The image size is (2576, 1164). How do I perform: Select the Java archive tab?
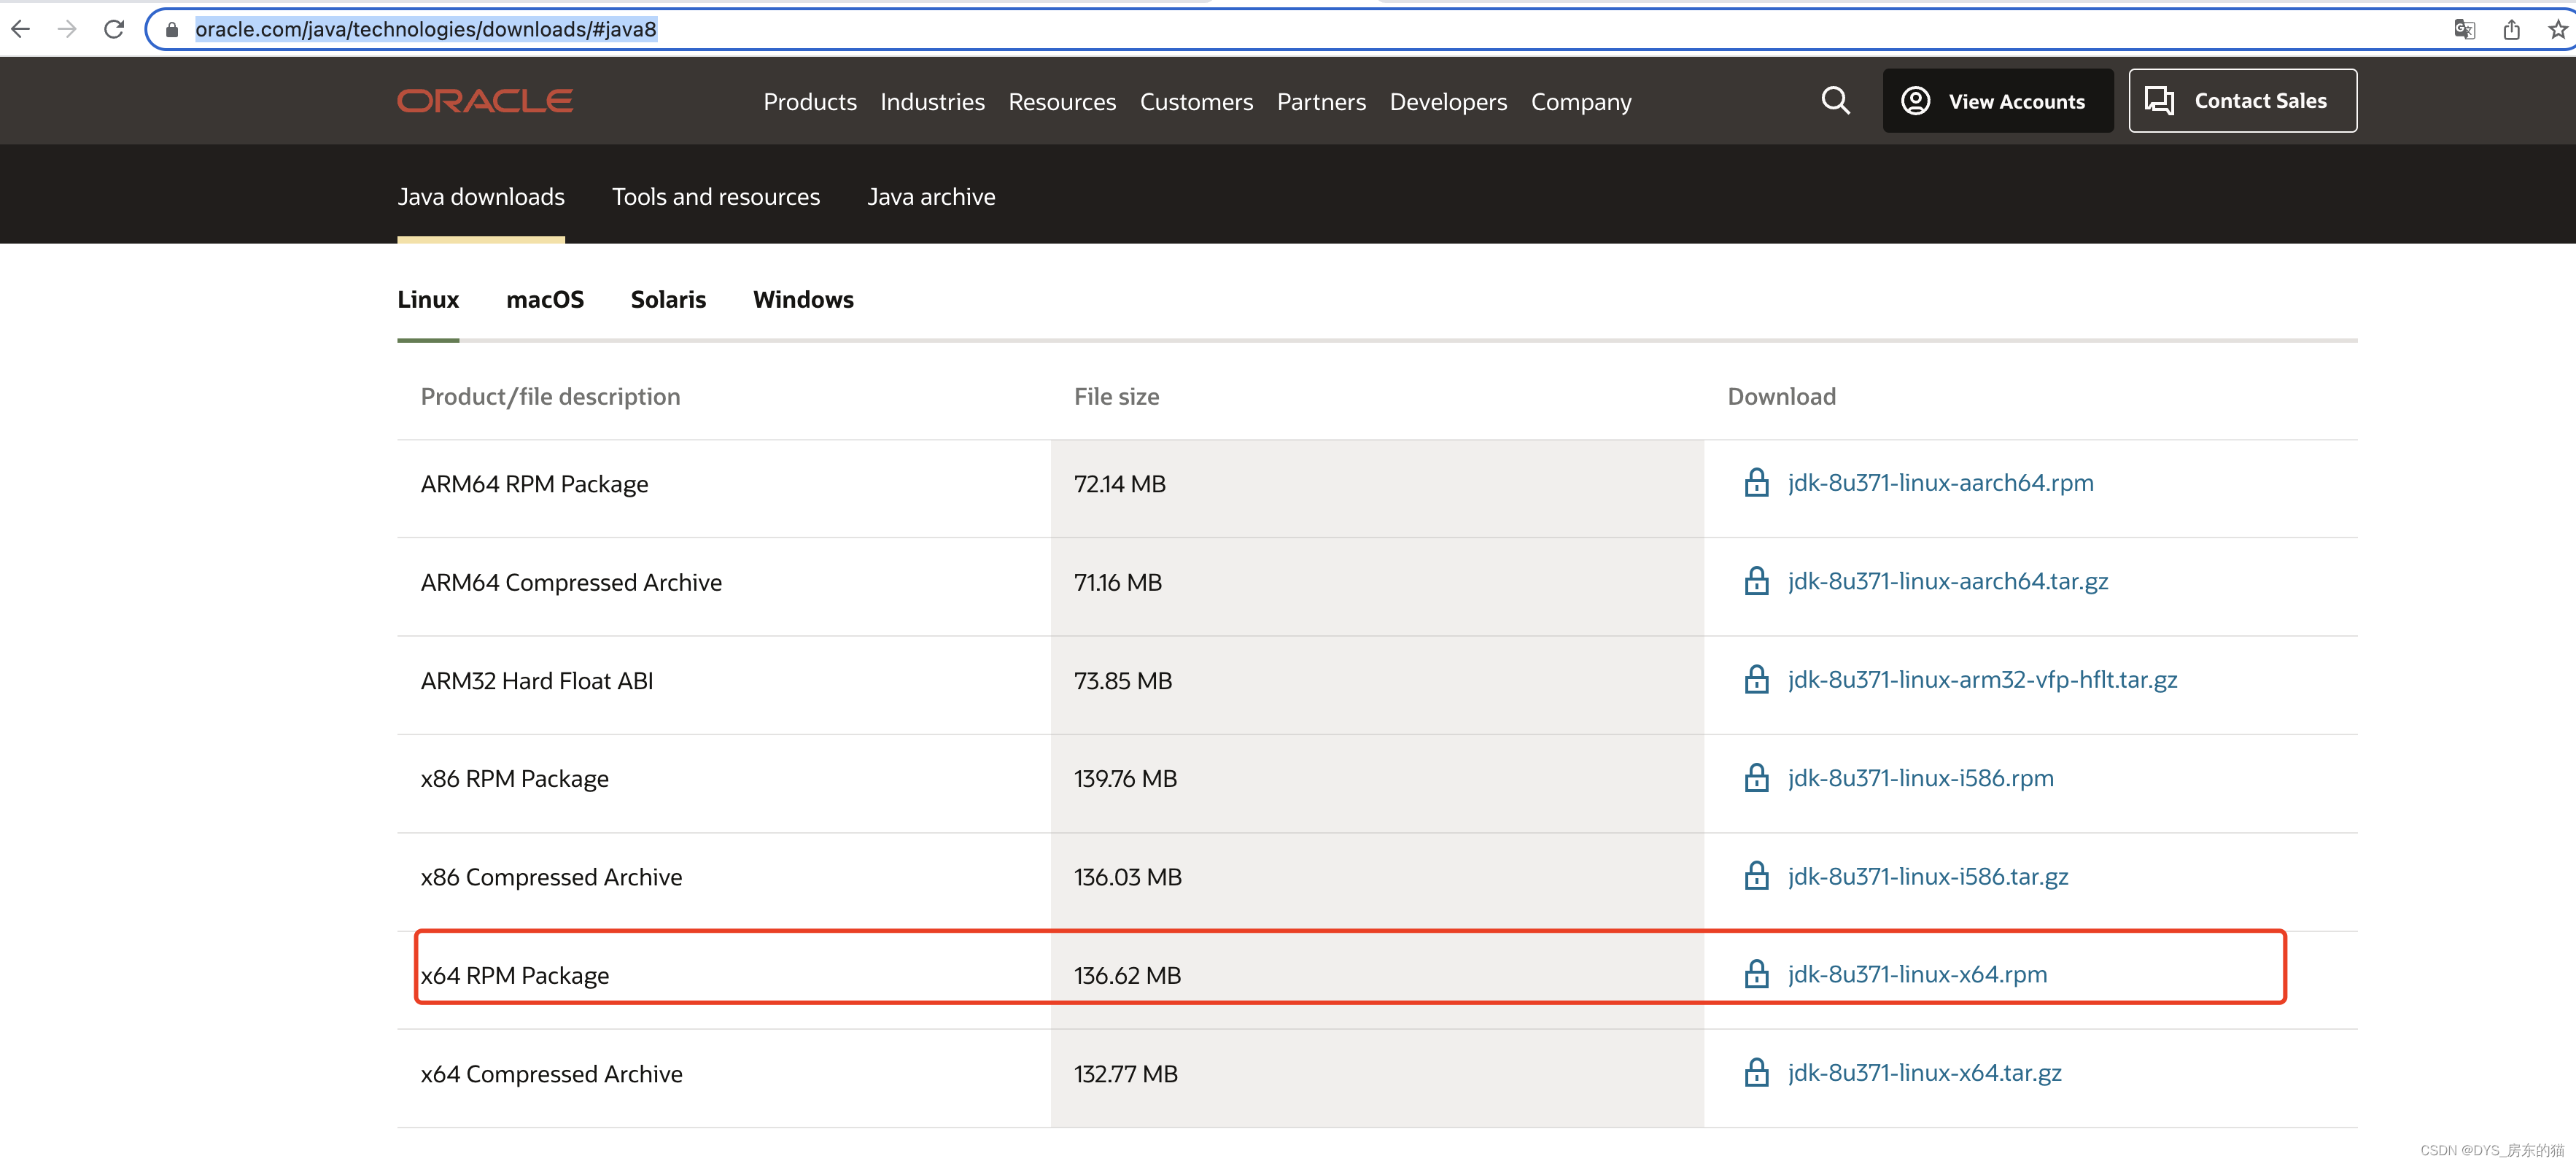(931, 197)
